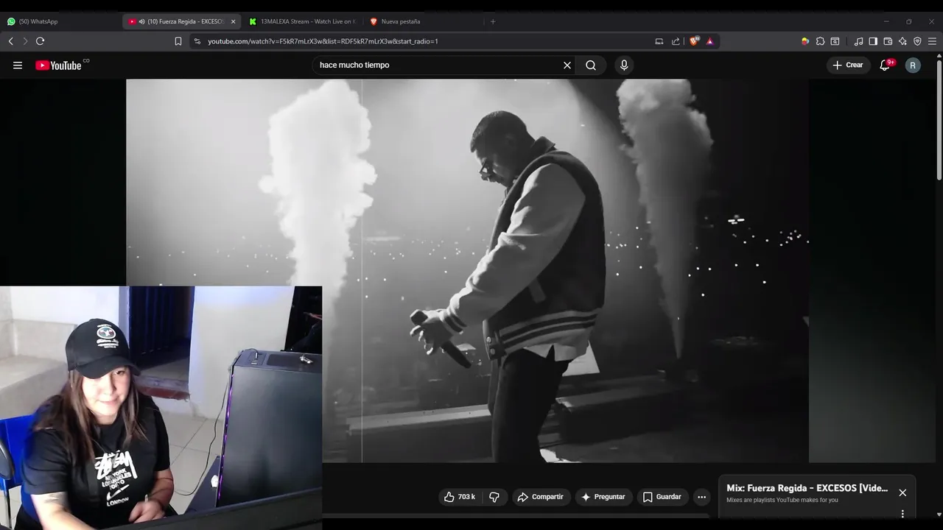This screenshot has height=530, width=943.
Task: Open the Brave Shields lion icon
Action: [x=694, y=41]
